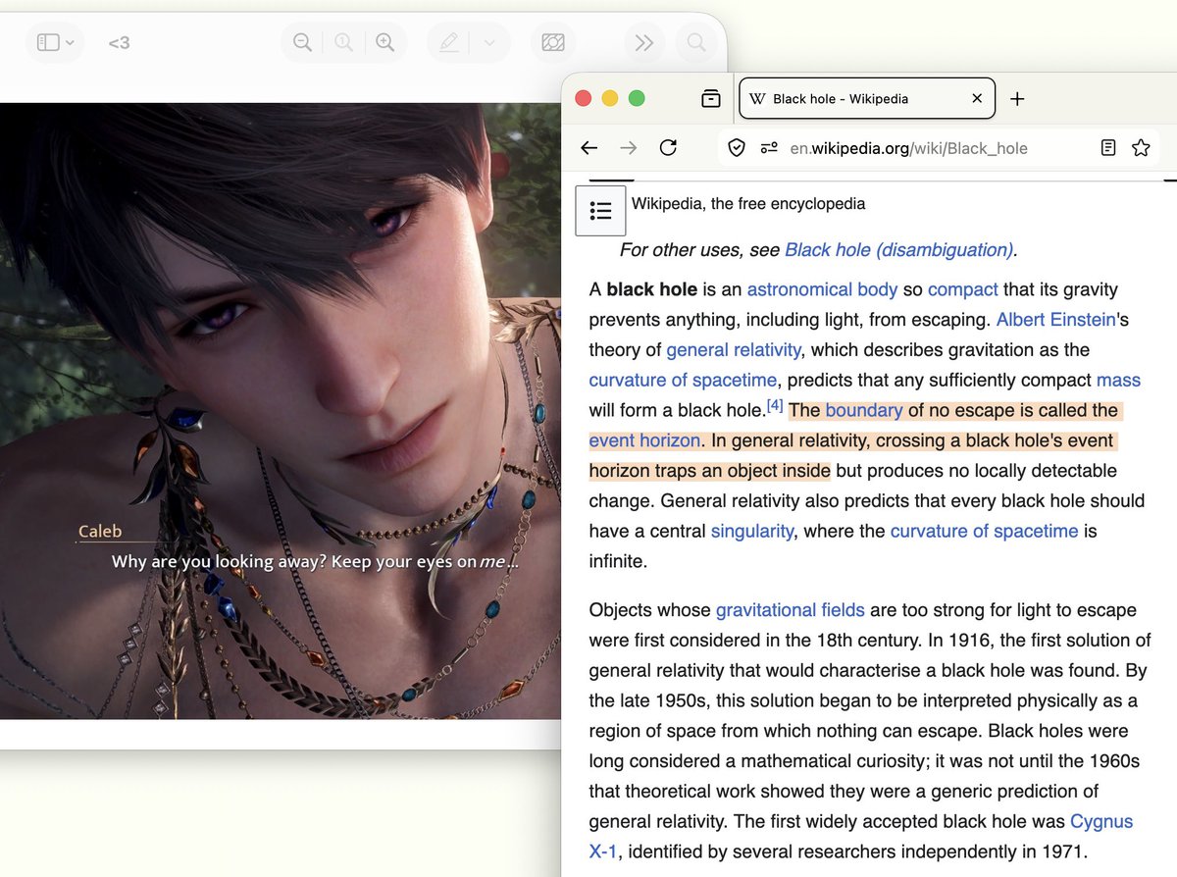Select the markup pen tool in Preview

tap(449, 42)
